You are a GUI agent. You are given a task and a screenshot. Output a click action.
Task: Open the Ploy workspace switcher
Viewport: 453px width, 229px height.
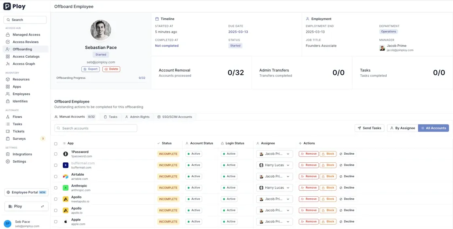pyautogui.click(x=26, y=206)
